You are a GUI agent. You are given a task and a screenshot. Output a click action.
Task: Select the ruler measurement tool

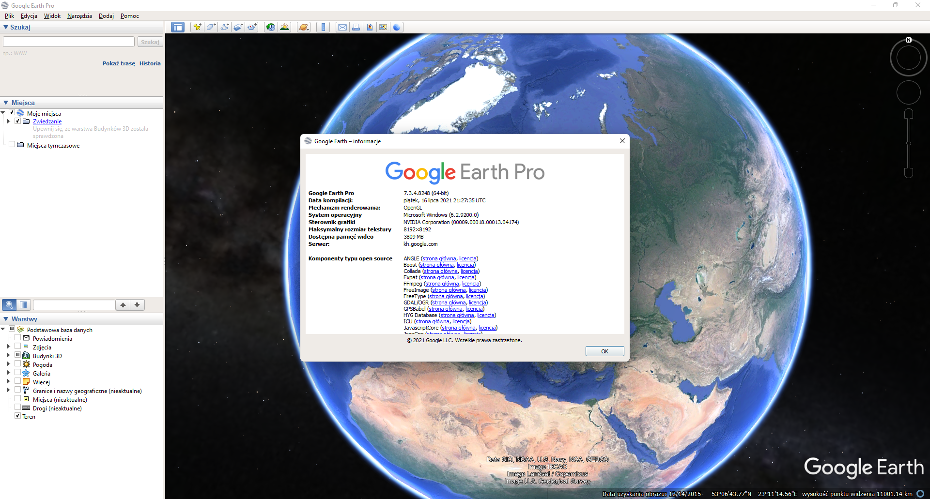pyautogui.click(x=323, y=27)
